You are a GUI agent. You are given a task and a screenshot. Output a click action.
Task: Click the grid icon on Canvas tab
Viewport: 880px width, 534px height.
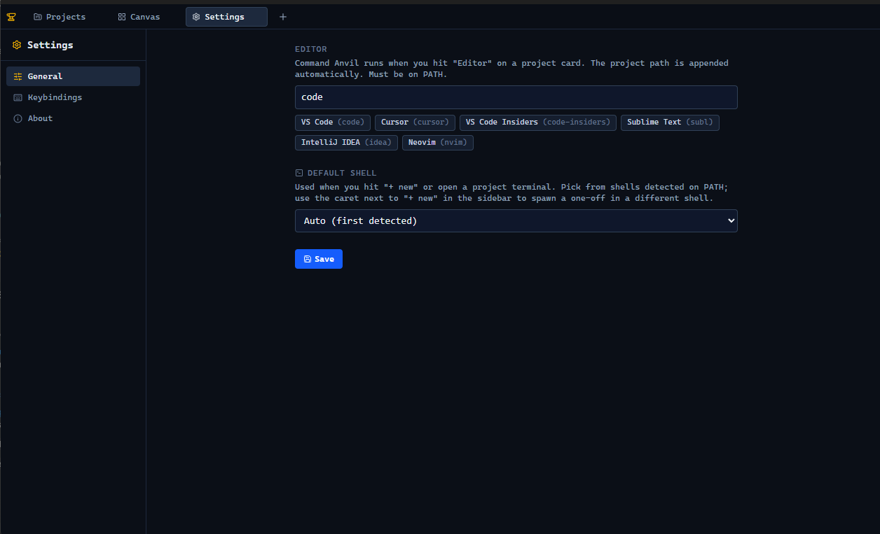pyautogui.click(x=122, y=17)
